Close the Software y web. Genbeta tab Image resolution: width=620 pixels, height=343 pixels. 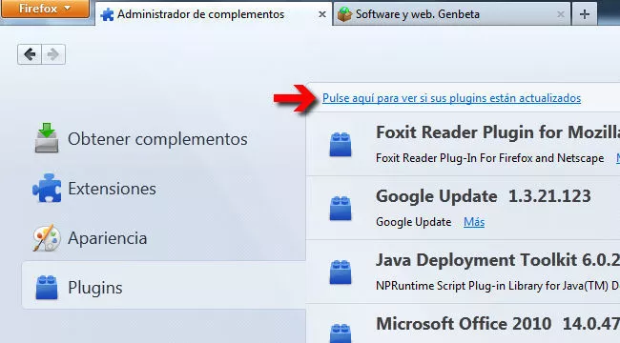tap(560, 14)
